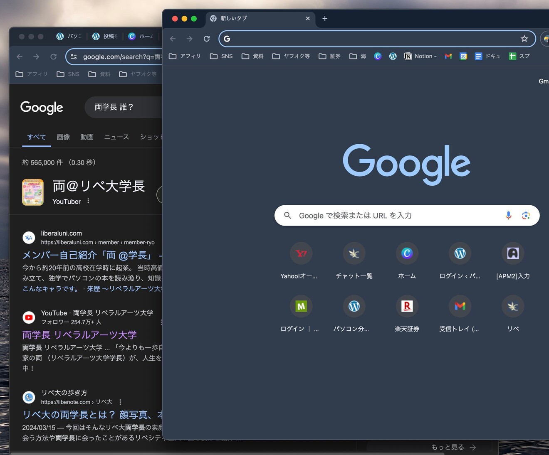Image resolution: width=549 pixels, height=455 pixels.
Task: Open options dots next to libenote.com › リベ大
Action: coord(120,402)
